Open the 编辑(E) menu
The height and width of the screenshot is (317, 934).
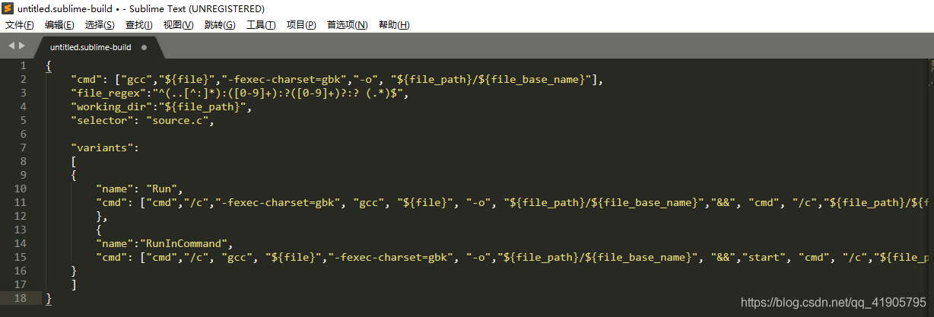[x=59, y=25]
